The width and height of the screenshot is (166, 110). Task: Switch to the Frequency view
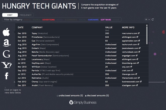click(x=25, y=15)
